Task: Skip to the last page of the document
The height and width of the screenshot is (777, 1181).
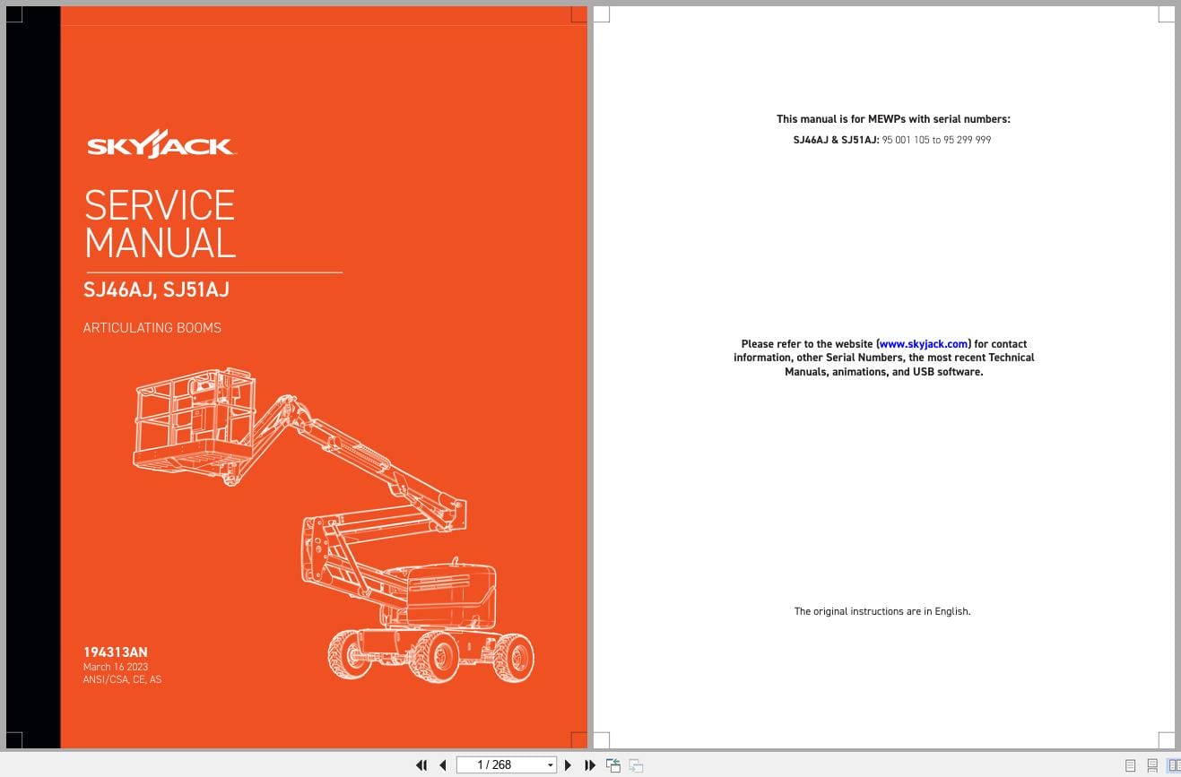Action: [x=589, y=764]
